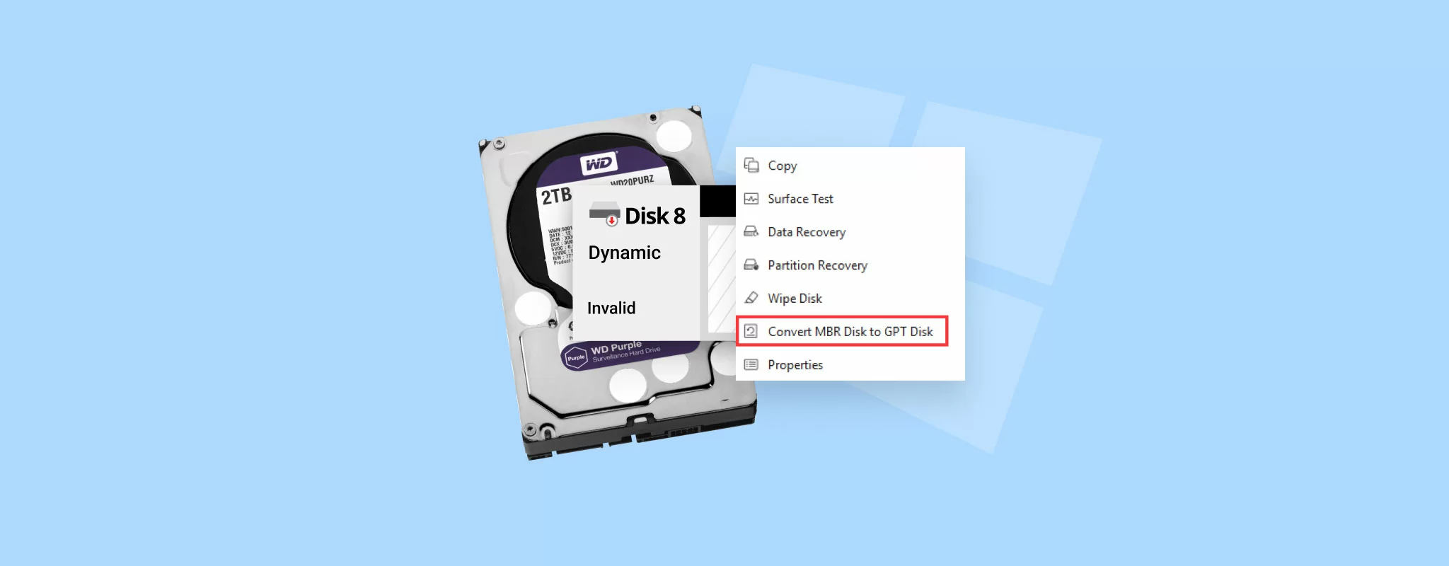Image resolution: width=1449 pixels, height=566 pixels.
Task: Click the Partition Recovery icon
Action: tap(751, 265)
